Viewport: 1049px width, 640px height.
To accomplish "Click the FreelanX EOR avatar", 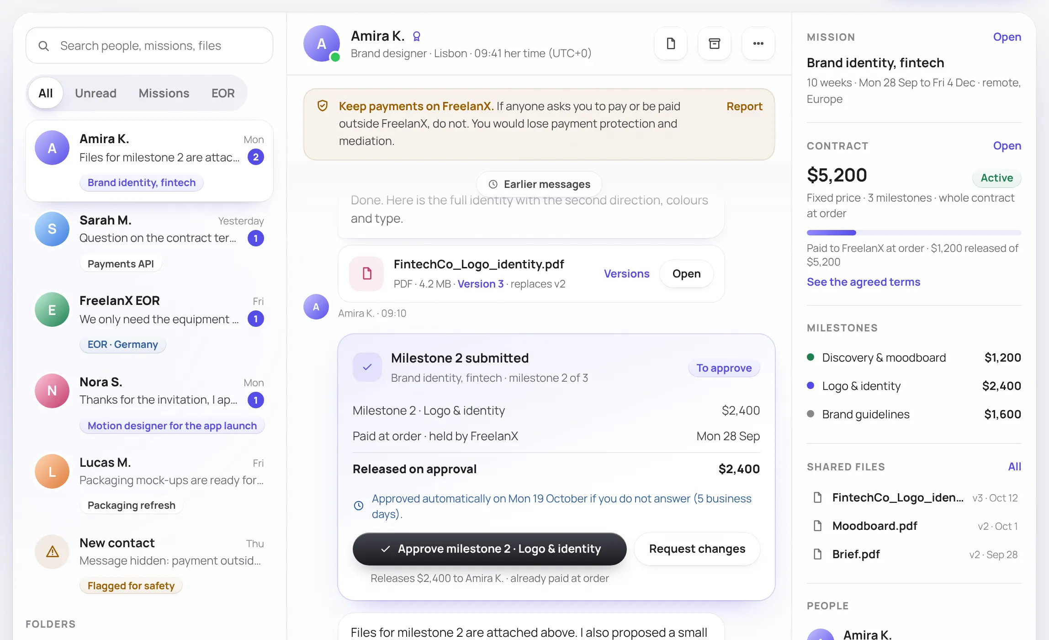I will tap(52, 309).
